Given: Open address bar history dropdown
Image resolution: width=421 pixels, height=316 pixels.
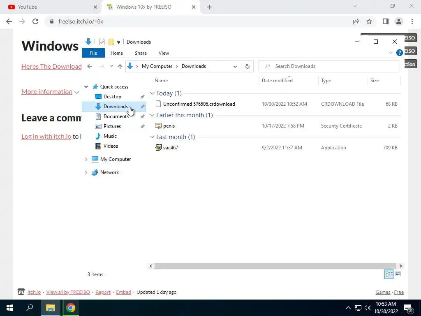Looking at the screenshot, I should pos(235,66).
